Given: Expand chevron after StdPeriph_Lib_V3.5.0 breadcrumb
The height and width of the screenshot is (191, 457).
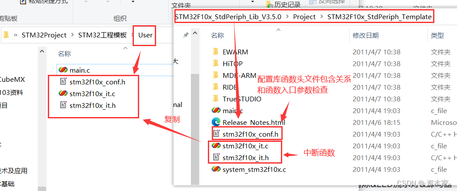Looking at the screenshot, I should tap(287, 17).
